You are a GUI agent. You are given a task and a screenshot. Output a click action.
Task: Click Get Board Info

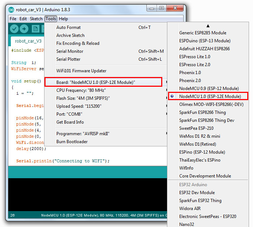pyautogui.click(x=106, y=122)
